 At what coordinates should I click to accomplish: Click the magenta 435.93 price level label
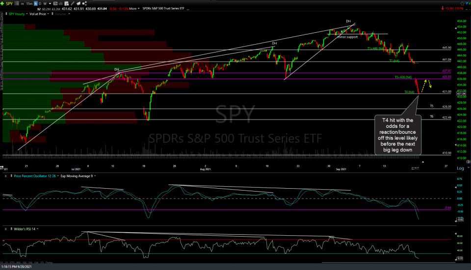coord(446,77)
